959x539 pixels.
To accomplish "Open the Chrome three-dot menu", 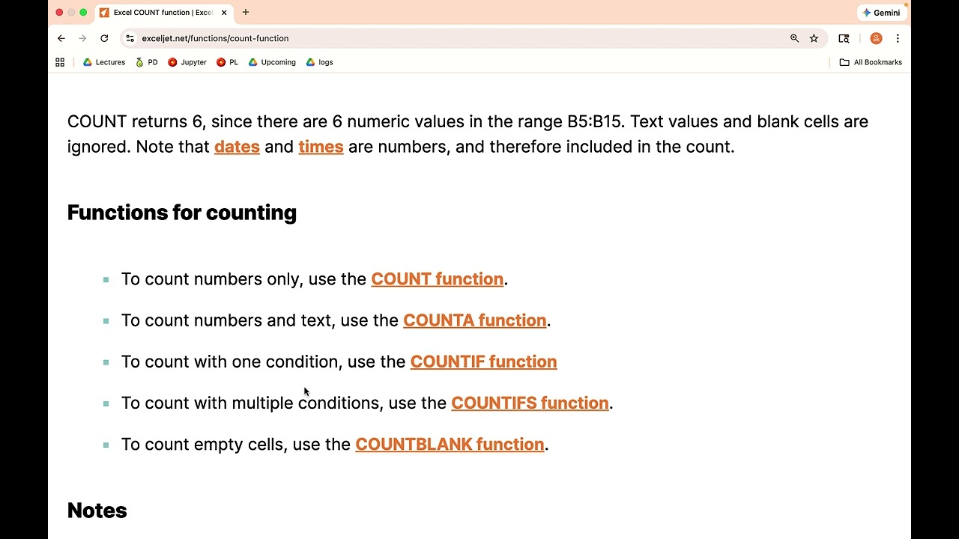I will click(x=898, y=38).
